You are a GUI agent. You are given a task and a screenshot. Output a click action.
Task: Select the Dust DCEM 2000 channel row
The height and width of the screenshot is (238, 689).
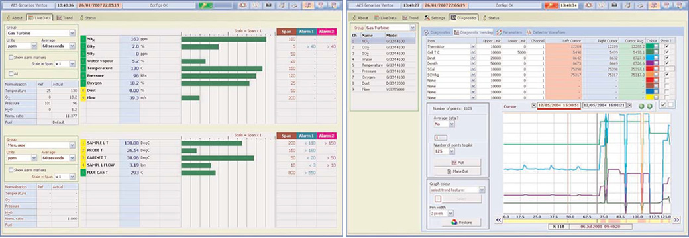pyautogui.click(x=383, y=83)
